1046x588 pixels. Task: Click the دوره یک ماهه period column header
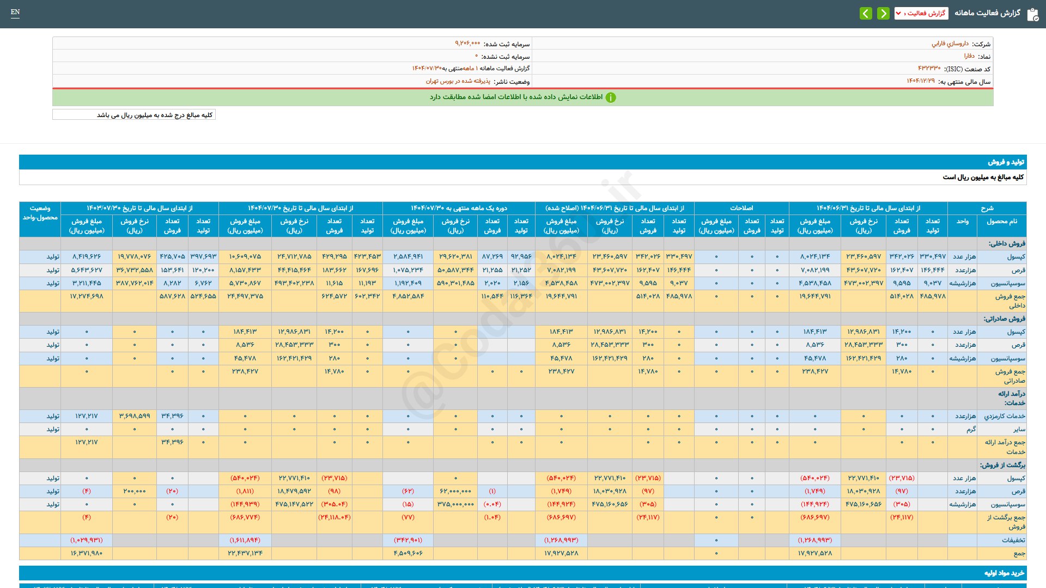click(x=459, y=208)
